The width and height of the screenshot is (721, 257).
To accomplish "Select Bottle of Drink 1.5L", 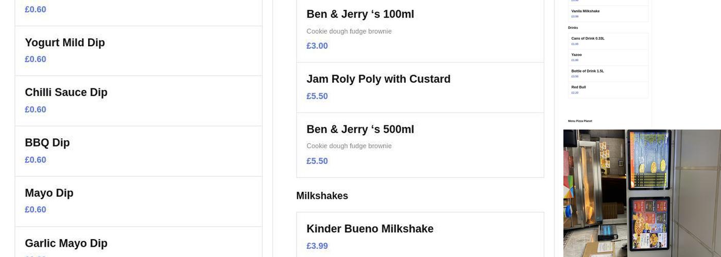I will coord(587,71).
